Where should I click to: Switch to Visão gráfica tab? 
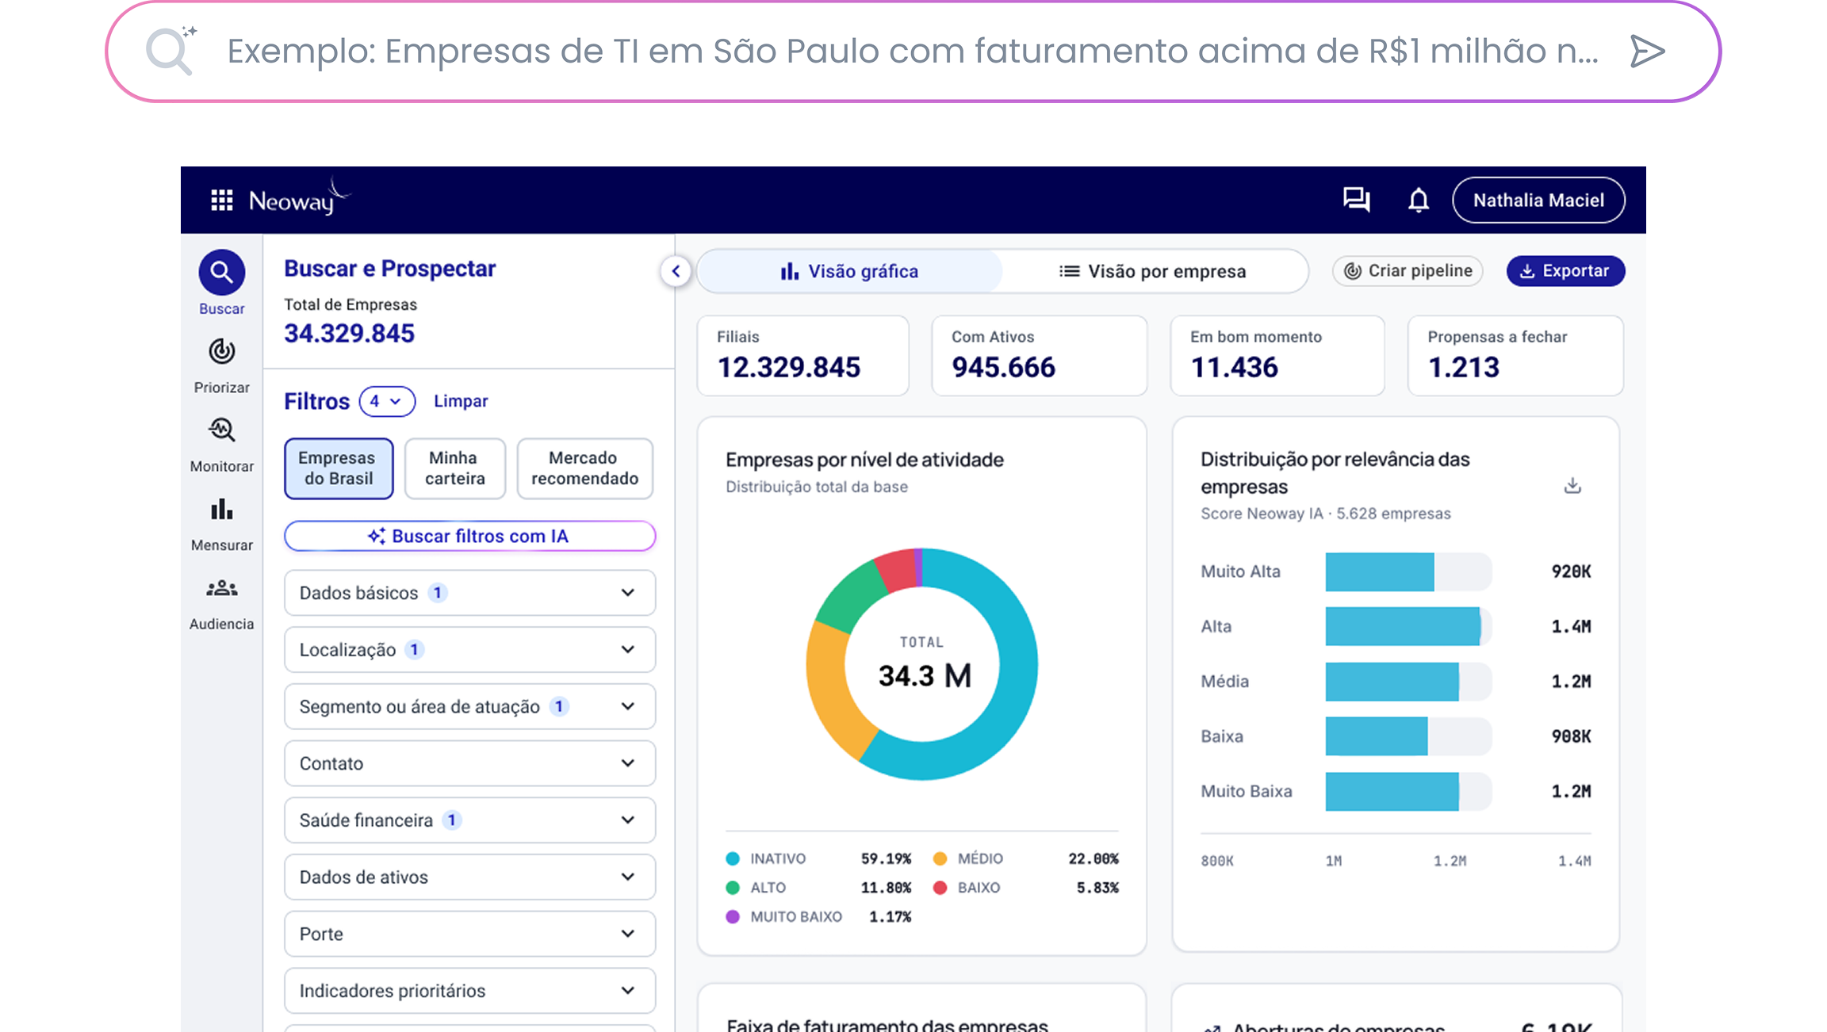849,271
